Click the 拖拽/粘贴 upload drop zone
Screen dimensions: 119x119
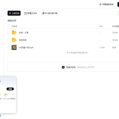click(x=63, y=67)
